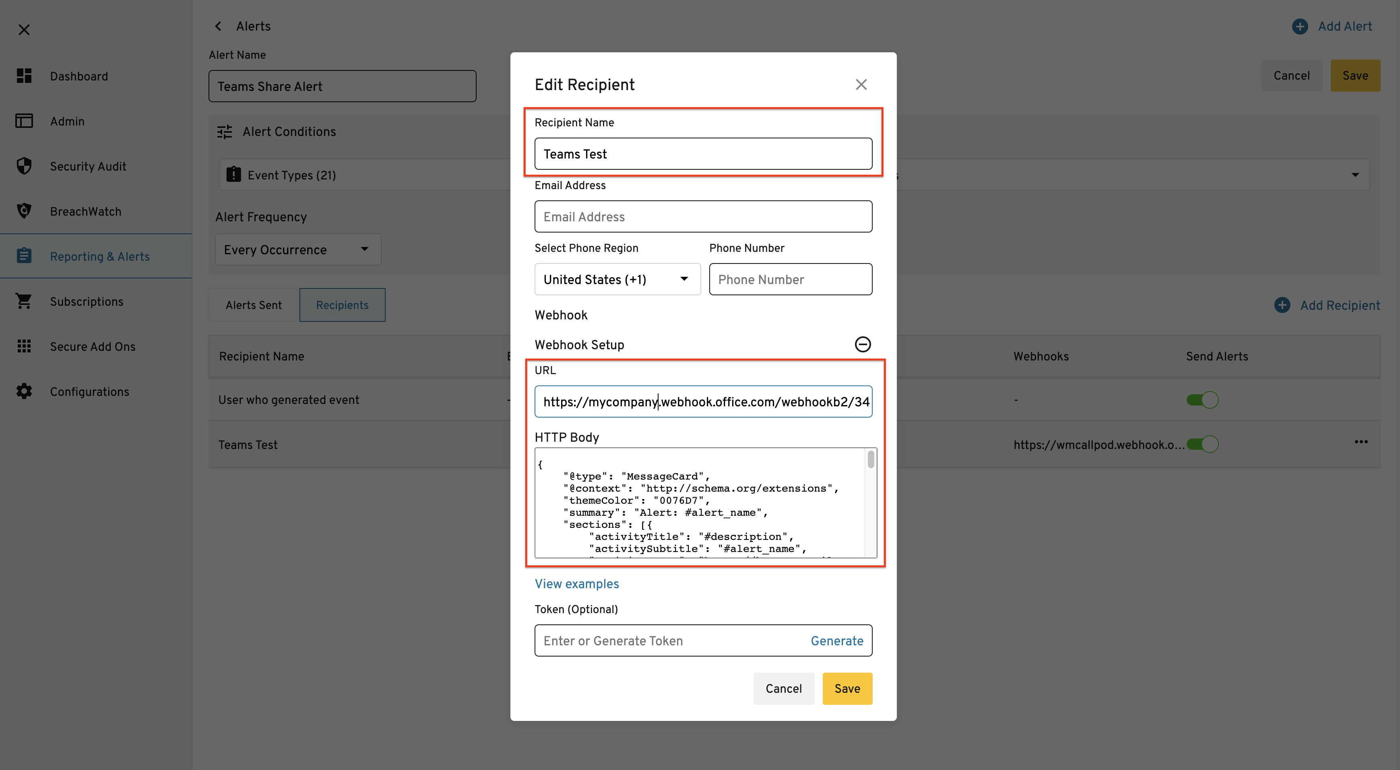Screen dimensions: 1400x770
Task: Click Generate to create a token
Action: click(836, 641)
